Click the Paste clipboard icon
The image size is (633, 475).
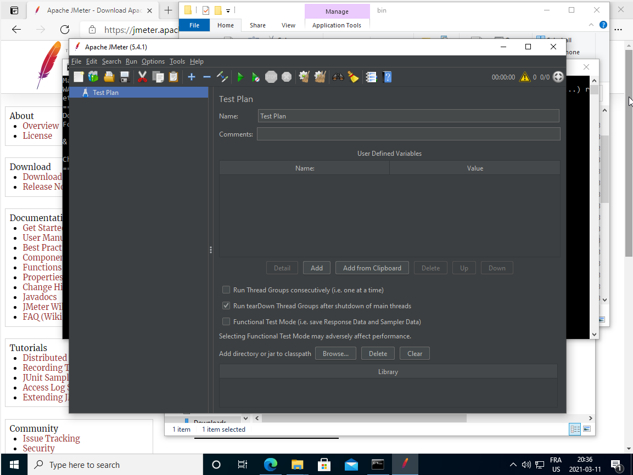click(173, 77)
